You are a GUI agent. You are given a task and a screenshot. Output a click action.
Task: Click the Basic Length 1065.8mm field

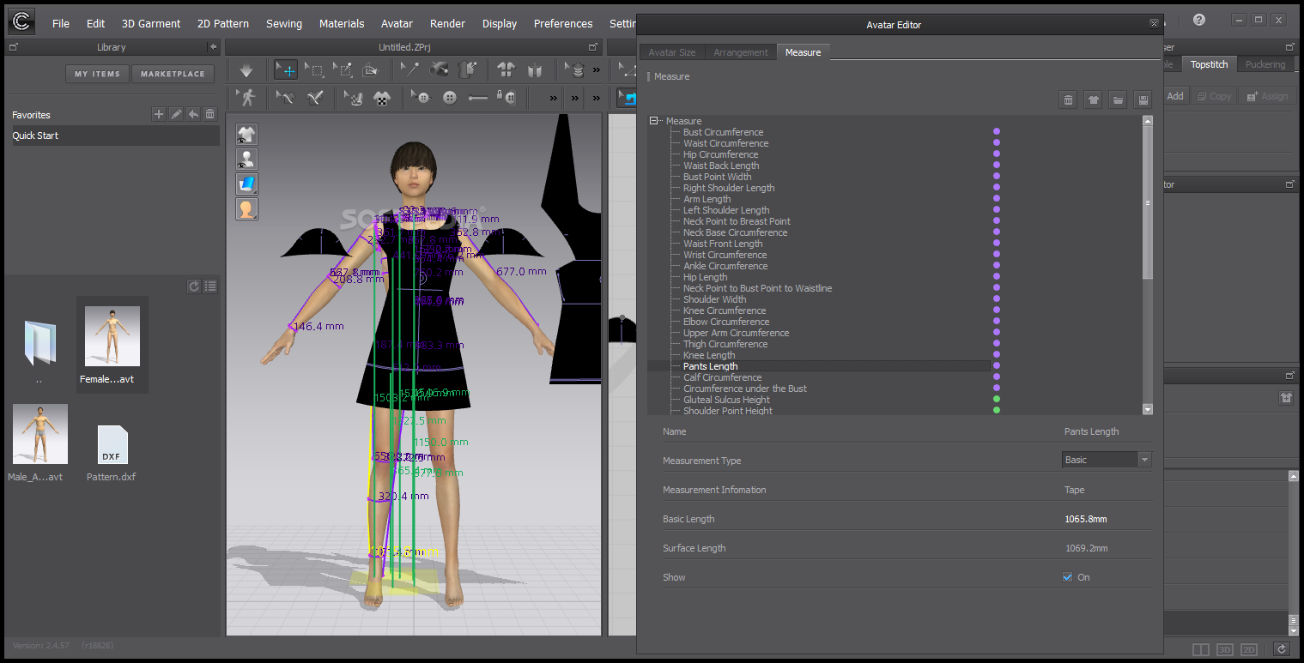(x=1086, y=519)
